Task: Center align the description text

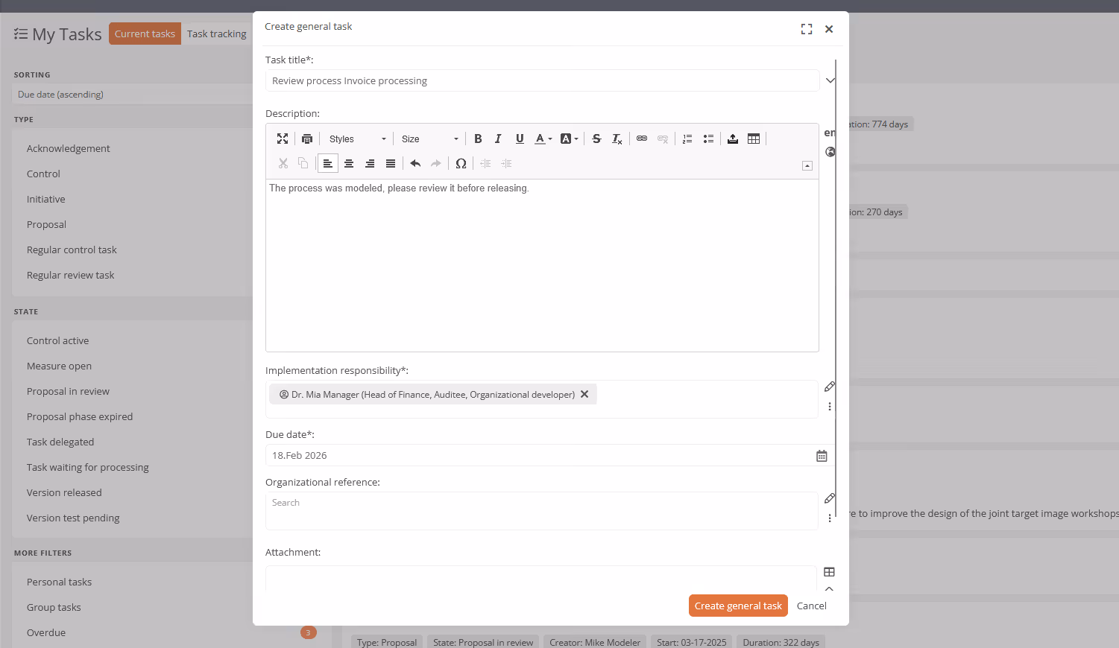Action: click(349, 163)
